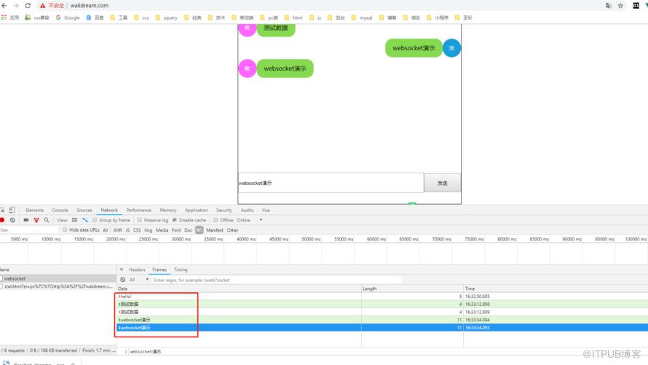Toggle the DevTools inspect element cursor
648x365 pixels.
(2, 210)
